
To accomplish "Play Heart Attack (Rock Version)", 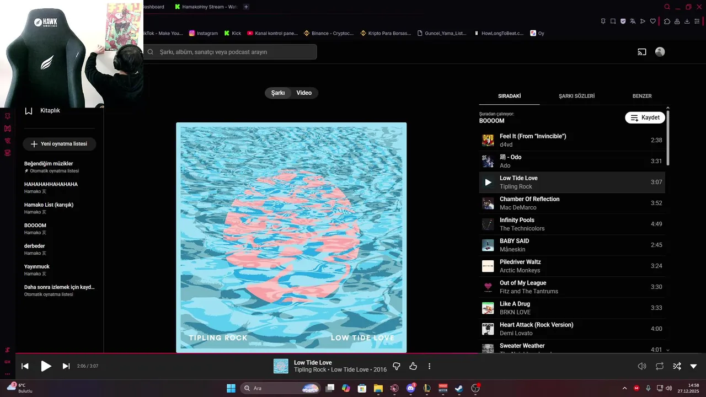I will [572, 329].
